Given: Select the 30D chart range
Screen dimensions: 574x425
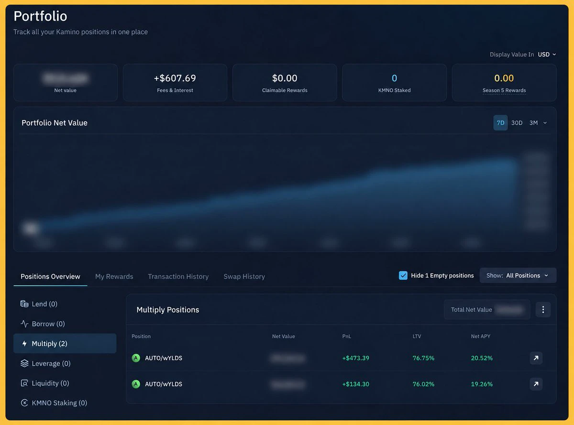Looking at the screenshot, I should (517, 123).
